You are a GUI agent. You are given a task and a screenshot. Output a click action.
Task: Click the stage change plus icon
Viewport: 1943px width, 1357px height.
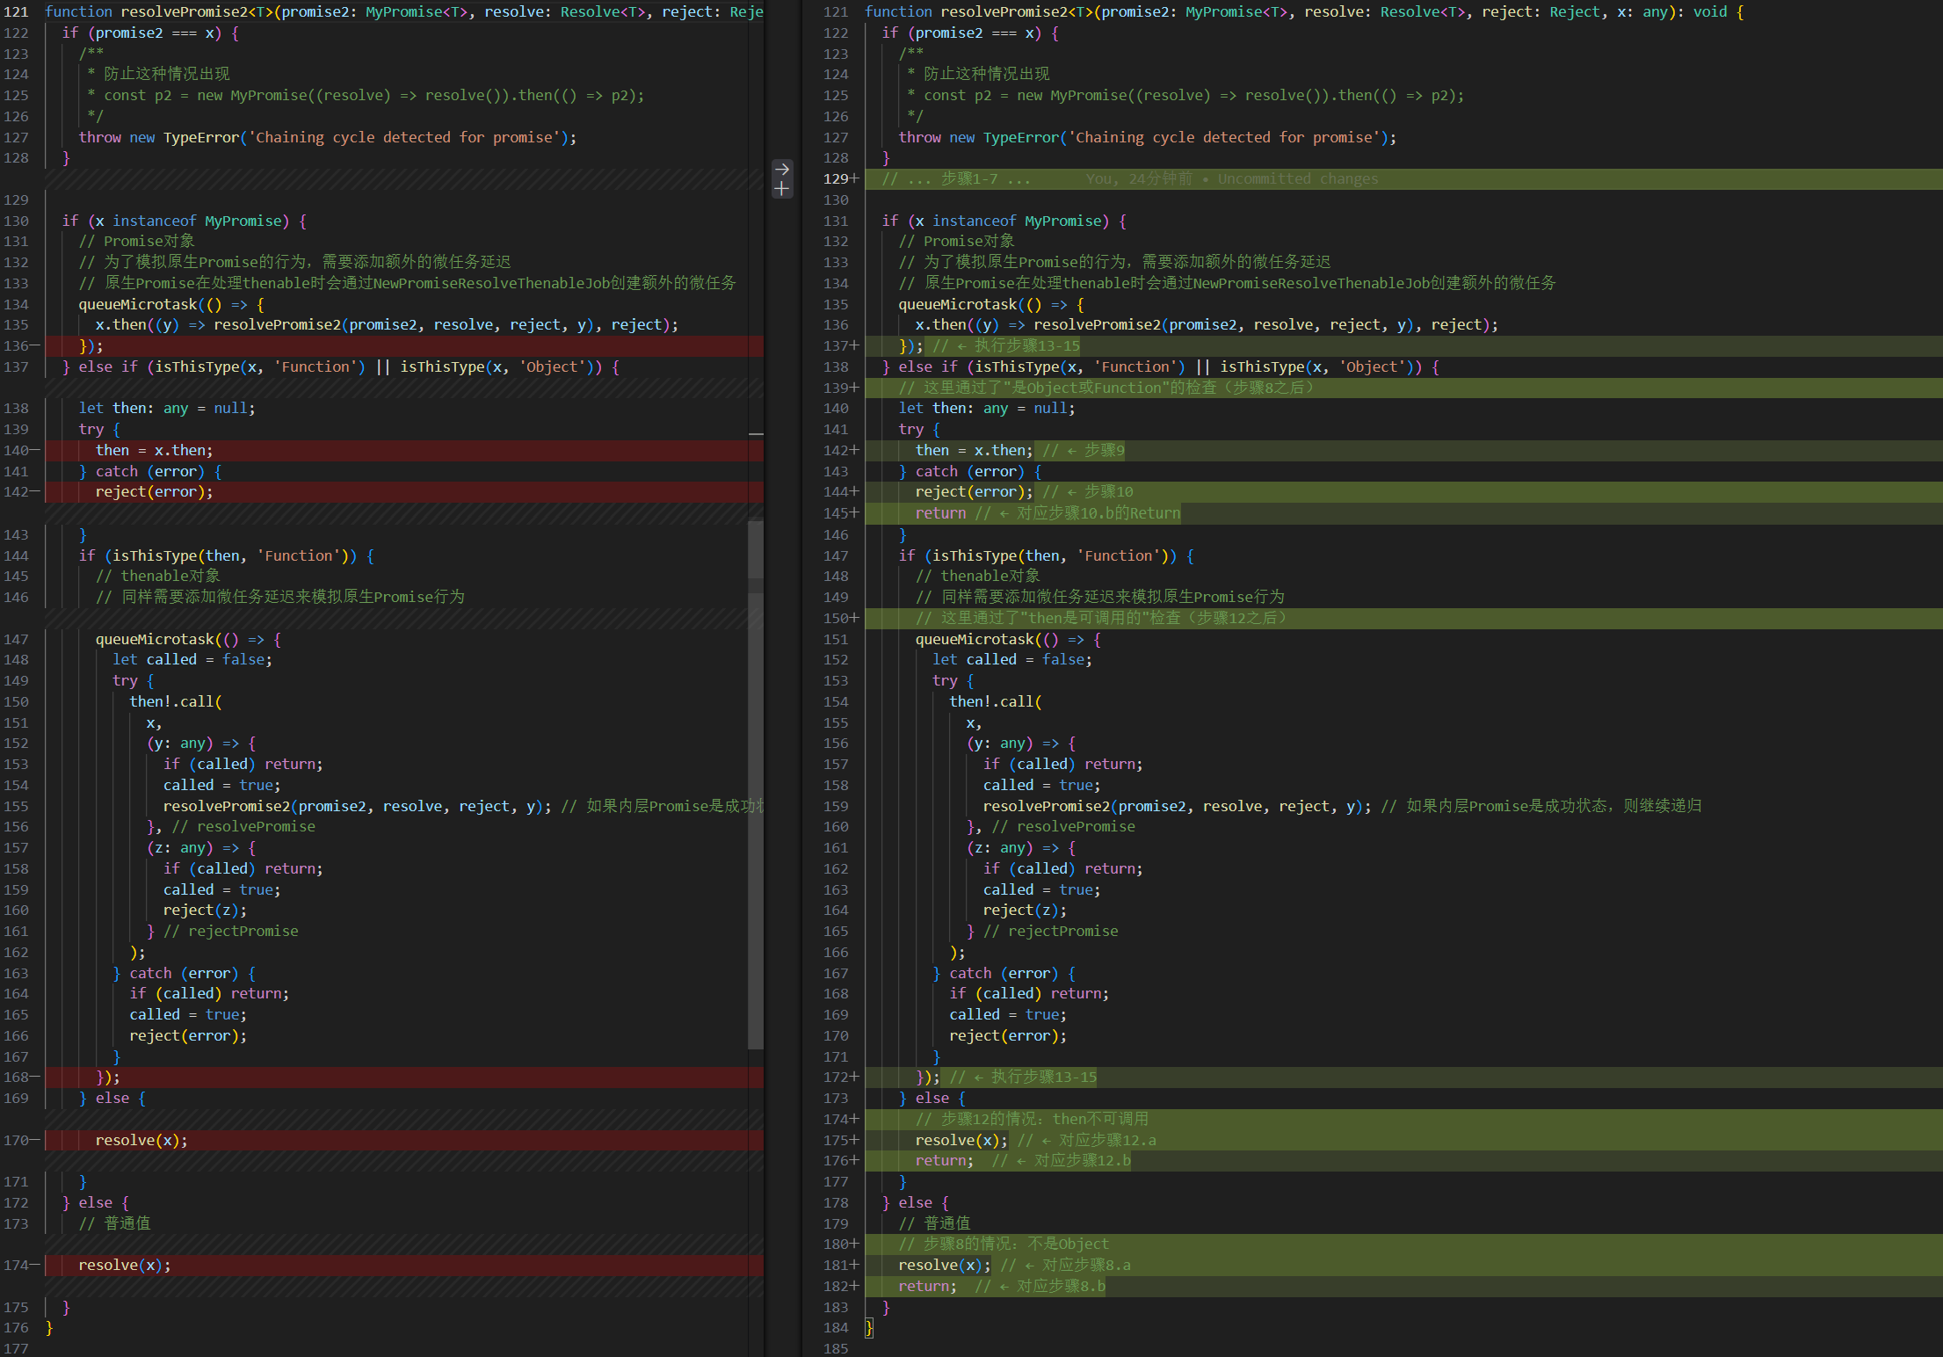click(781, 189)
